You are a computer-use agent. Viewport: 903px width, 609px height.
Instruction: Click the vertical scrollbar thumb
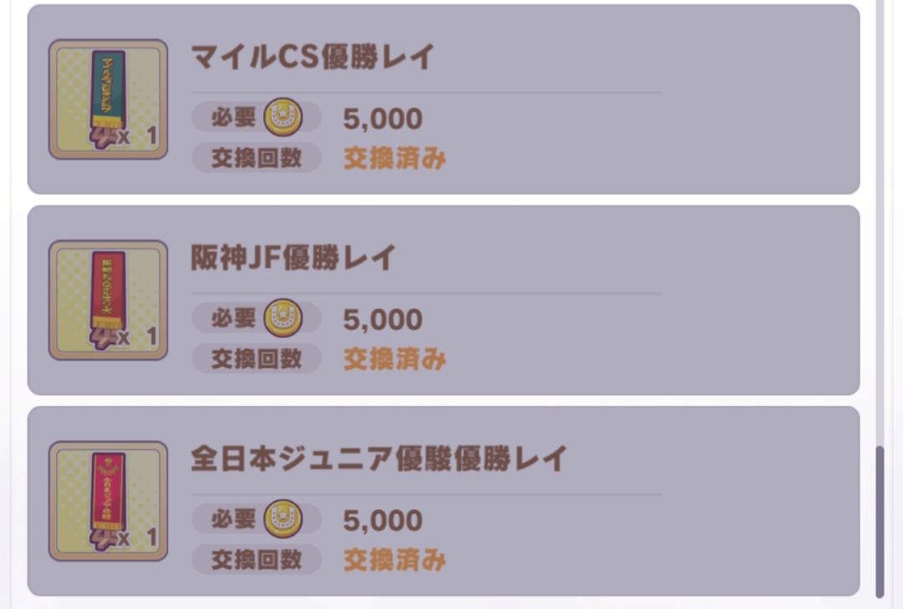pos(880,520)
